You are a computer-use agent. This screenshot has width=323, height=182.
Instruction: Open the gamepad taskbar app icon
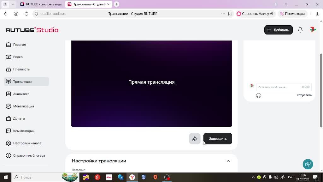pyautogui.click(x=86, y=177)
